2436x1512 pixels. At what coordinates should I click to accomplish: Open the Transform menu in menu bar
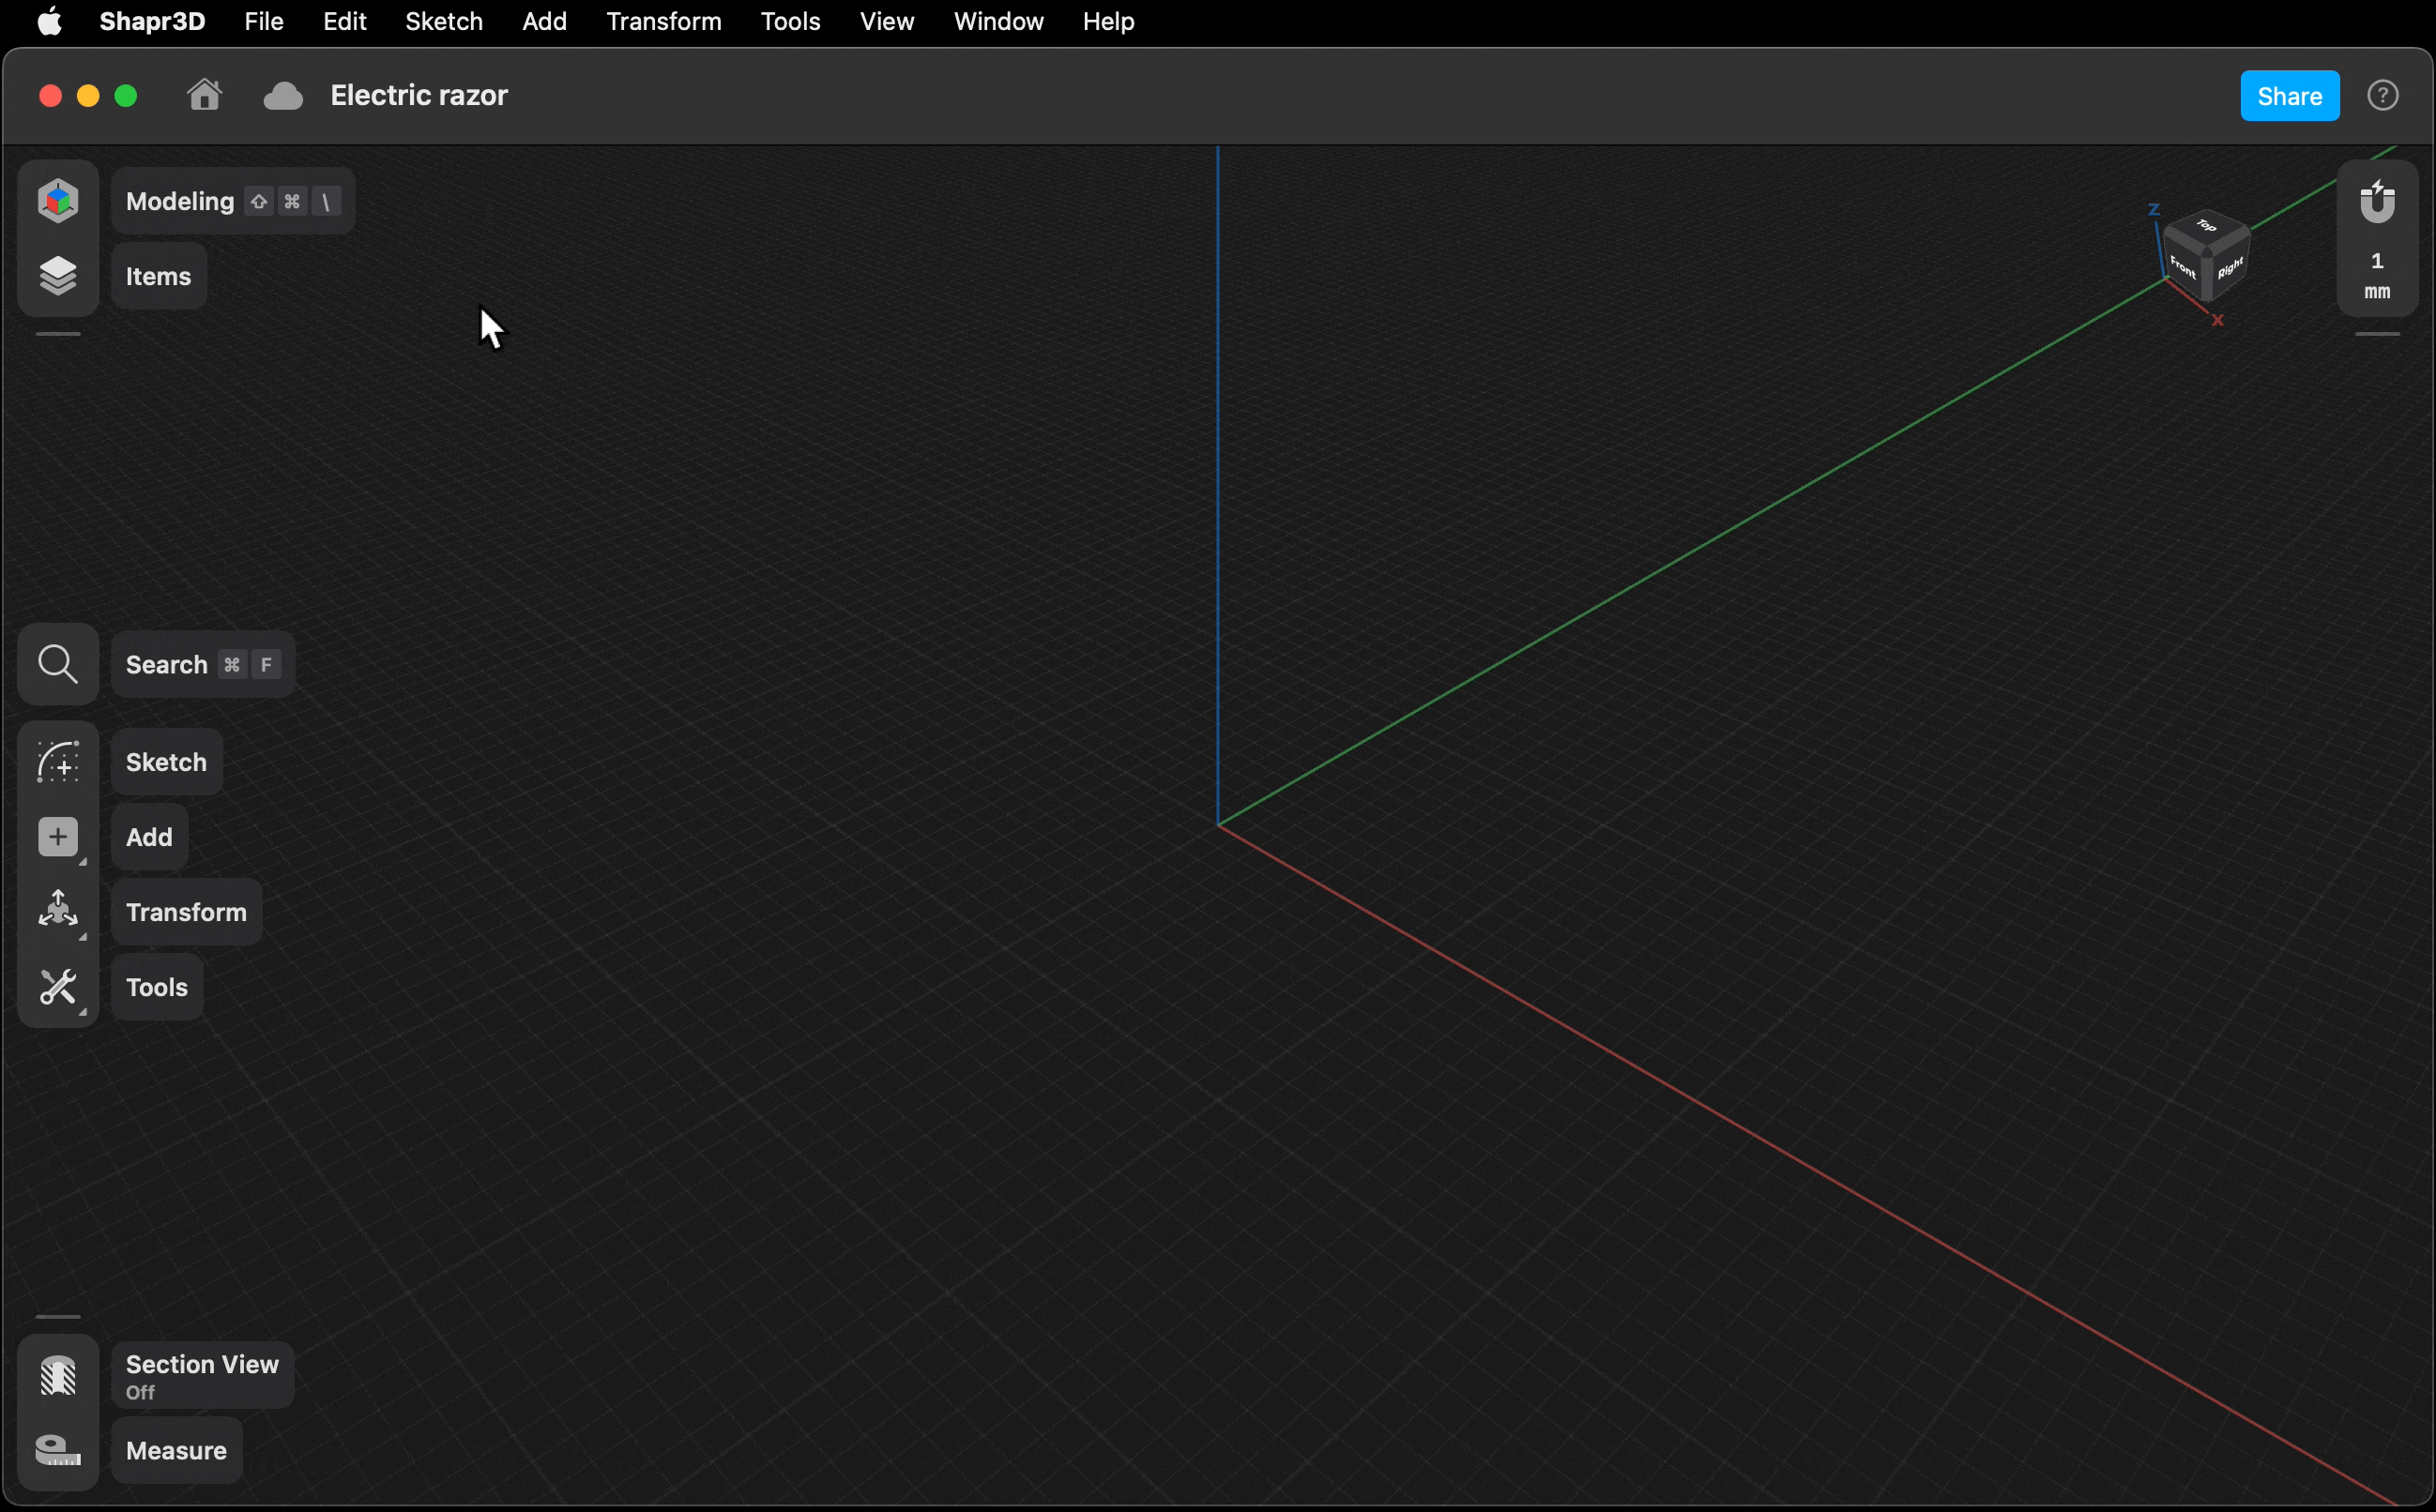click(x=663, y=21)
